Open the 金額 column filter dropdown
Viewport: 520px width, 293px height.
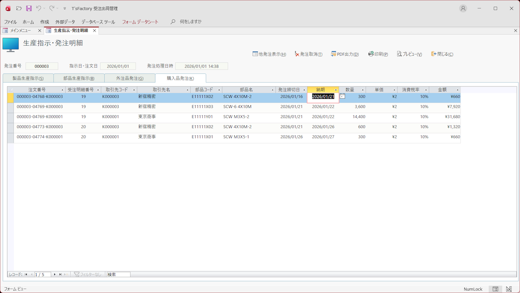click(x=457, y=90)
